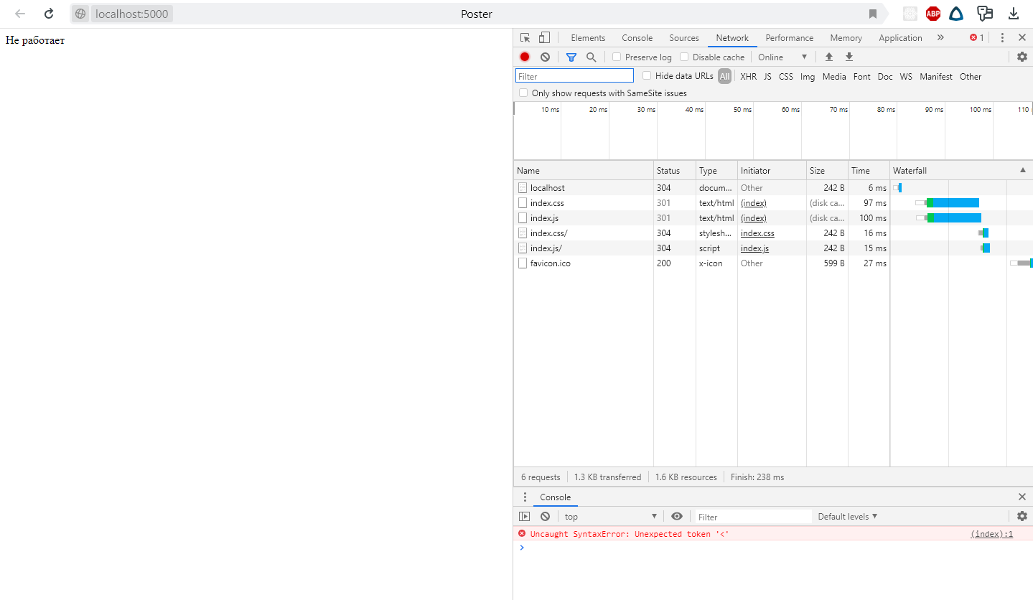Open the network search magnifier

591,57
